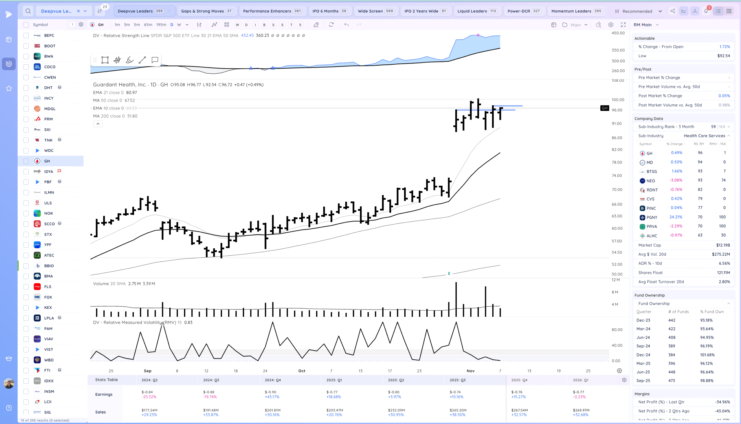Select the trend line drawing tool

[x=142, y=60]
